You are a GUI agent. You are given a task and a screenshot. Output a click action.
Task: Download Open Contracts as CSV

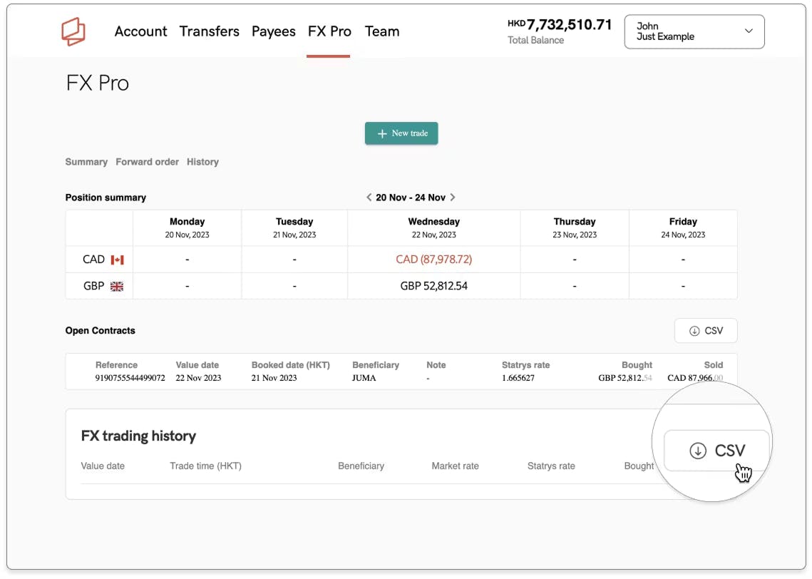click(705, 331)
